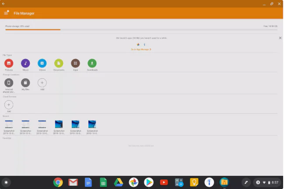284x189 pixels.
Task: Open the launcher button on the shelf
Action: coord(6,182)
